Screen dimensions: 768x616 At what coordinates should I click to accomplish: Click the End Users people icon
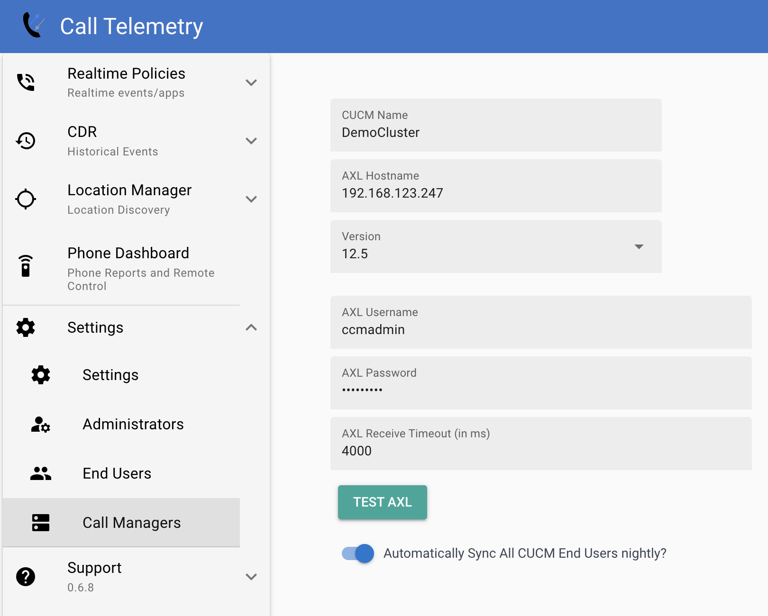click(x=40, y=473)
